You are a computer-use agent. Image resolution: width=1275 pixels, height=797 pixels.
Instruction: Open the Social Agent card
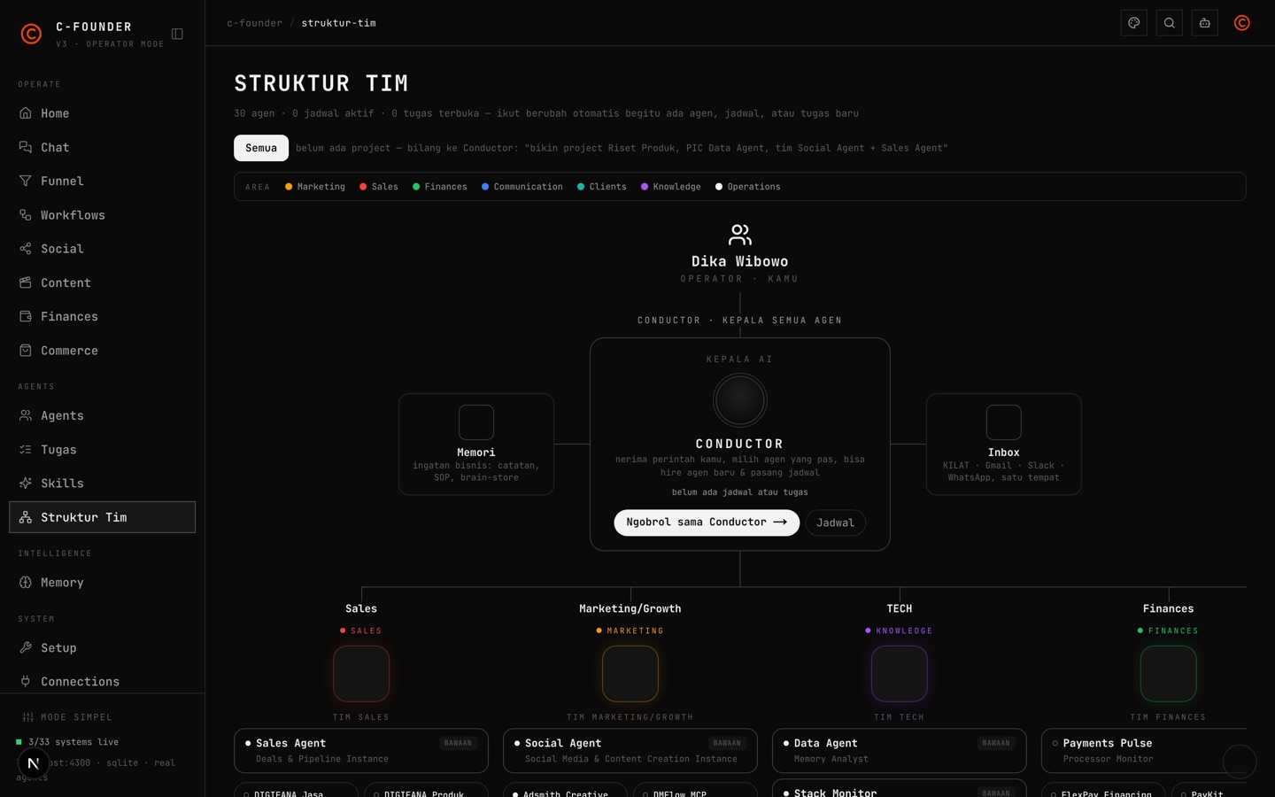click(630, 751)
